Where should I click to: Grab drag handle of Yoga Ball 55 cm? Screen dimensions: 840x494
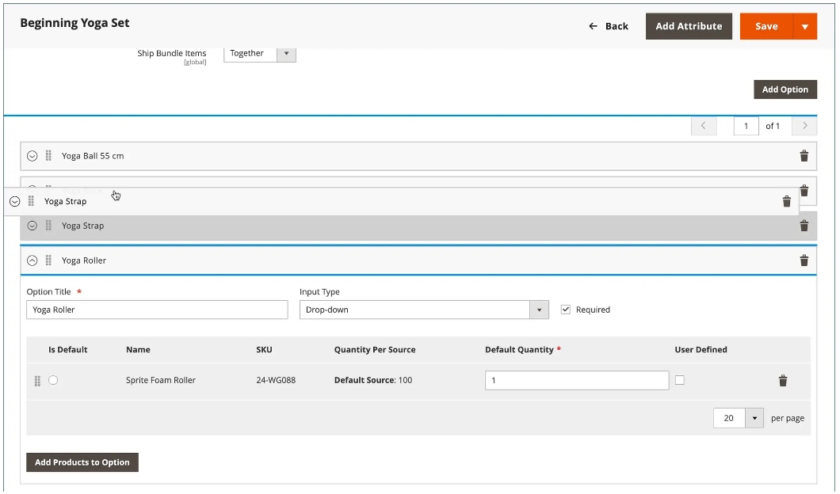coord(48,156)
